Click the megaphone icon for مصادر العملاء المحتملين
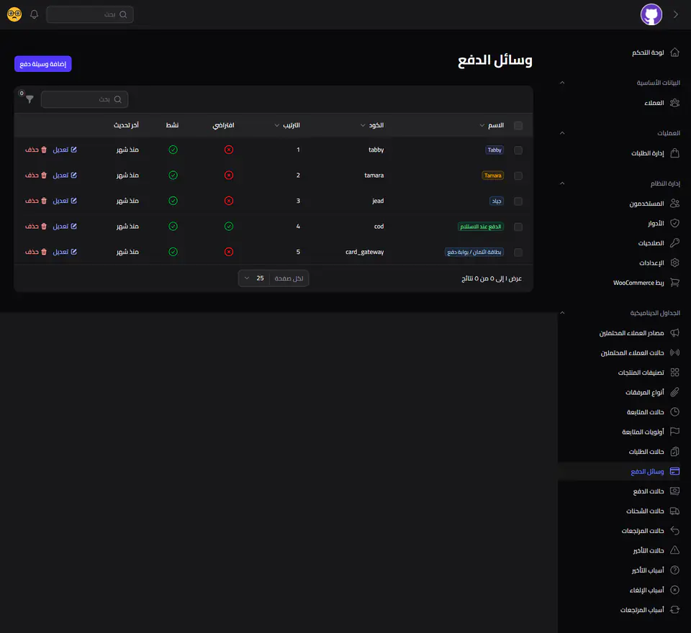The height and width of the screenshot is (633, 691). pos(674,332)
